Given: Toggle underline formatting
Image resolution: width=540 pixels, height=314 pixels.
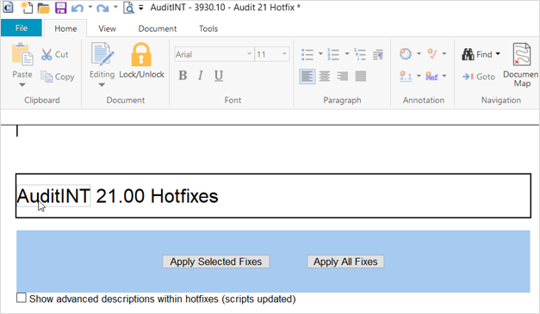Looking at the screenshot, I should tap(219, 76).
